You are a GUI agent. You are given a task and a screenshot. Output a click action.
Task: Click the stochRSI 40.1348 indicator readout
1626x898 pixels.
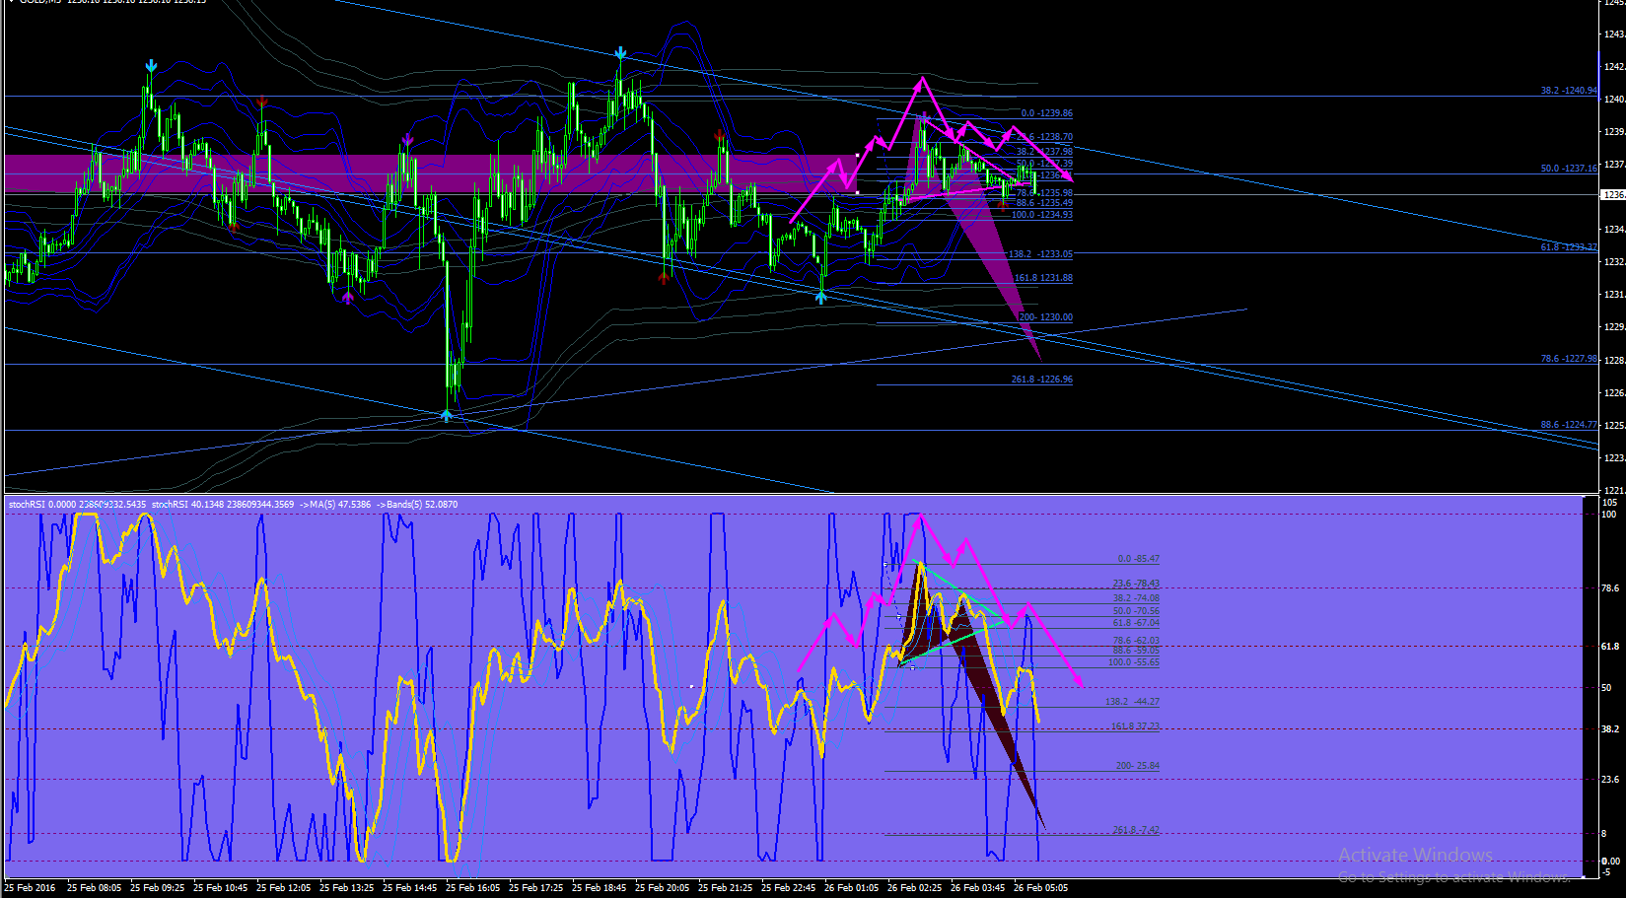pos(223,505)
